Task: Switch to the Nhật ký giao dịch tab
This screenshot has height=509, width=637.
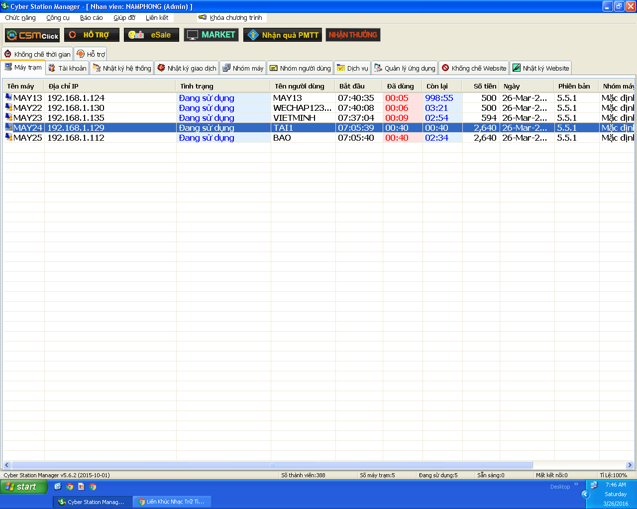Action: (187, 68)
